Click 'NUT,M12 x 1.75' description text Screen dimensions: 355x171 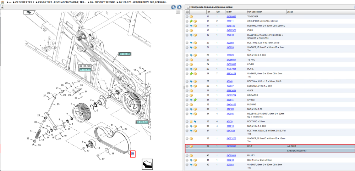coord(255,109)
